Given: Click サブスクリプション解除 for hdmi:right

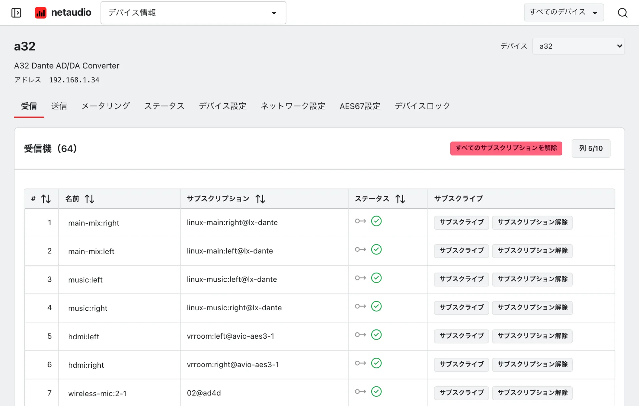Looking at the screenshot, I should [532, 364].
